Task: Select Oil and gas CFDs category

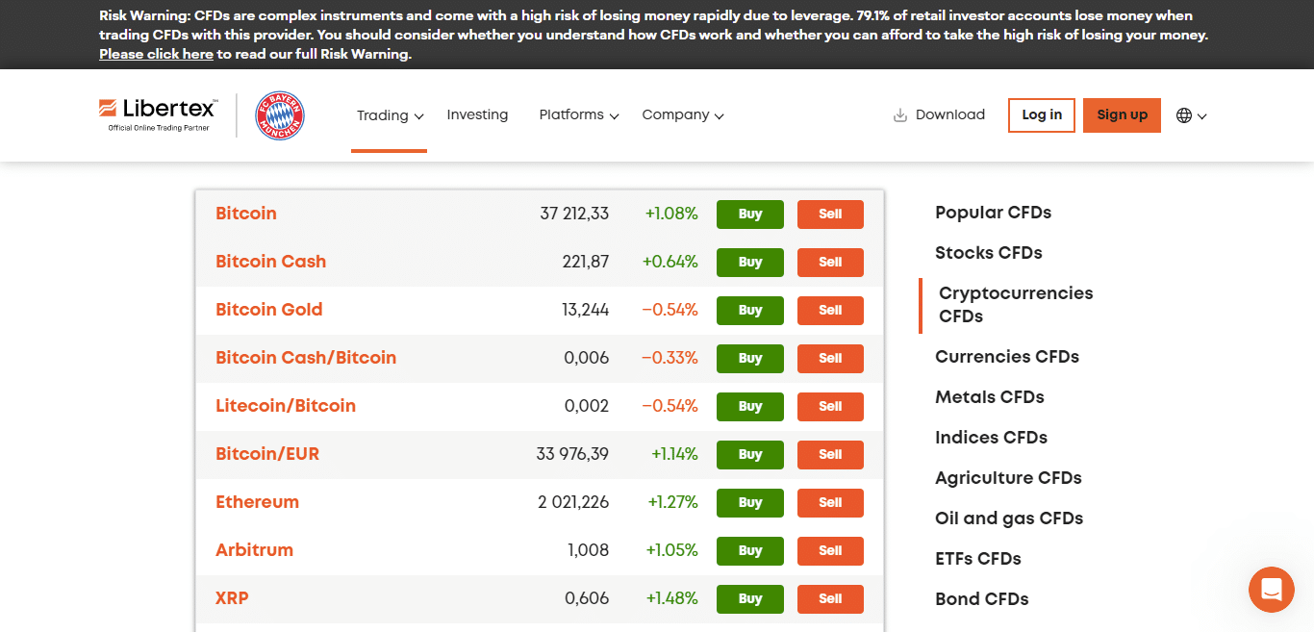Action: [x=1008, y=518]
